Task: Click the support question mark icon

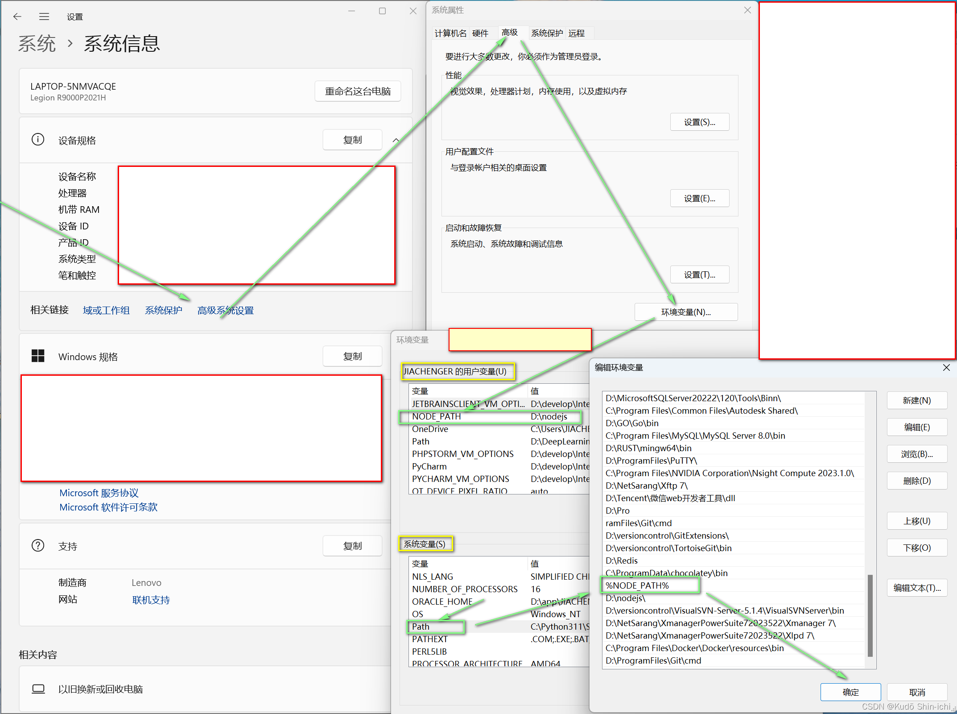Action: (38, 546)
